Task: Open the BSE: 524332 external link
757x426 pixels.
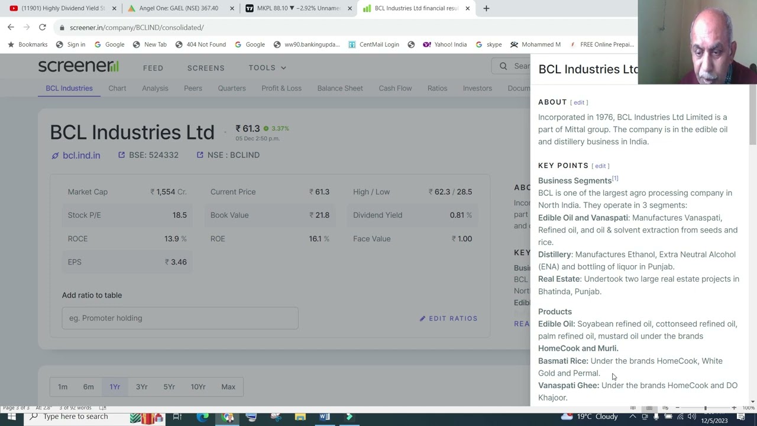Action: pyautogui.click(x=148, y=155)
